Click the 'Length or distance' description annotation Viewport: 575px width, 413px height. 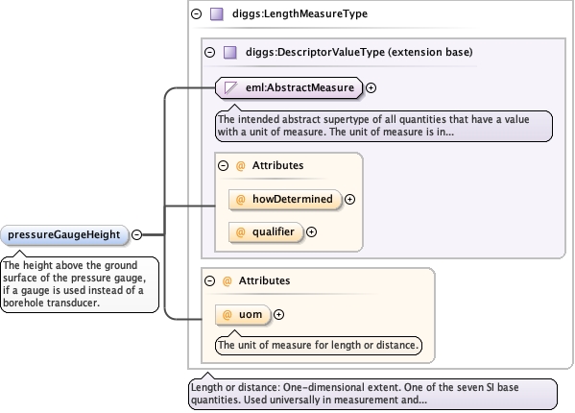373,394
